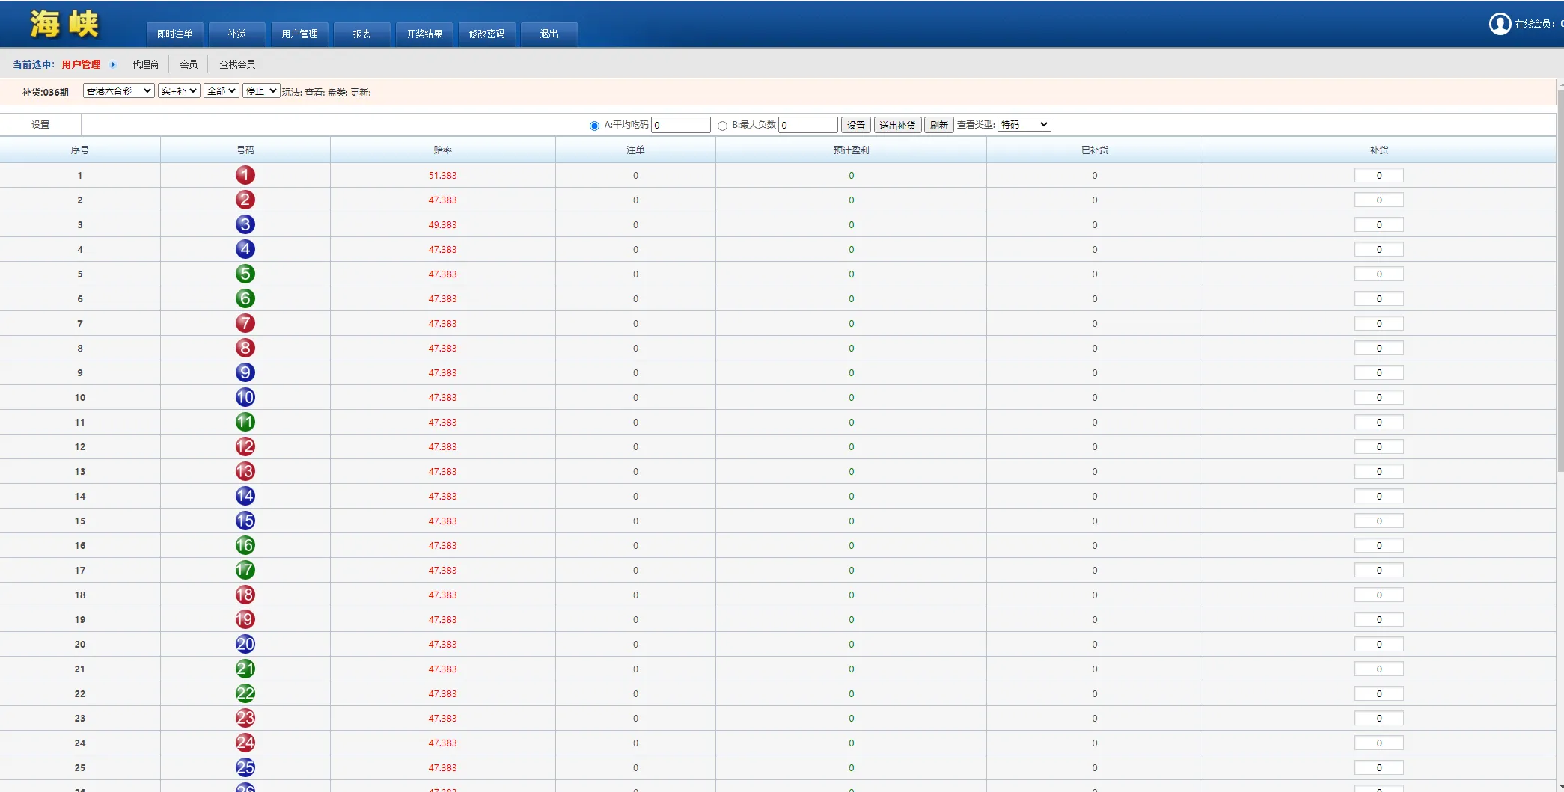This screenshot has width=1564, height=792.
Task: Click the red number 8 ball icon
Action: [245, 348]
